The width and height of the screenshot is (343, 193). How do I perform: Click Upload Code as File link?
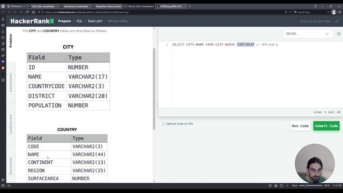coord(177,124)
